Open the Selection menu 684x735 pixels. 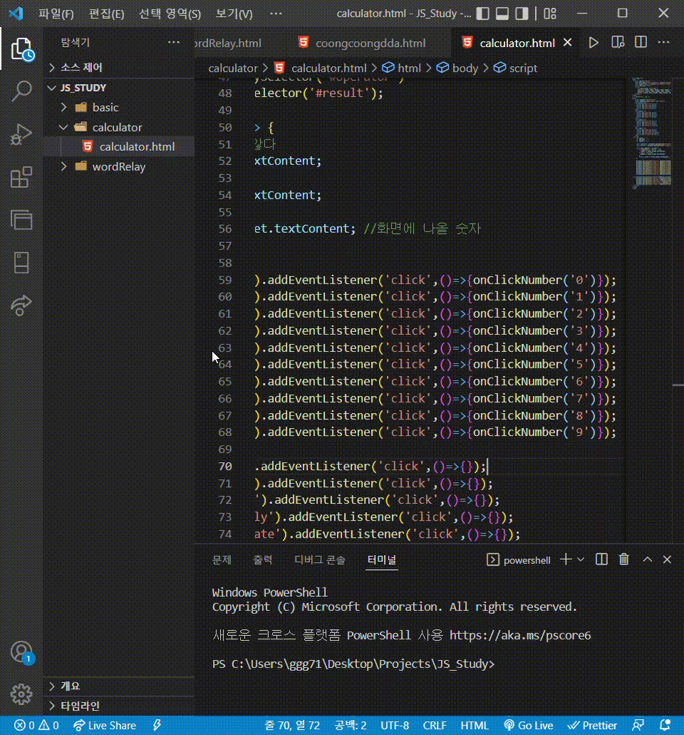[x=170, y=14]
